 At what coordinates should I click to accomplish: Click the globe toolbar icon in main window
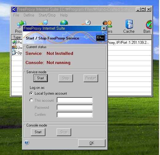(x=64, y=22)
